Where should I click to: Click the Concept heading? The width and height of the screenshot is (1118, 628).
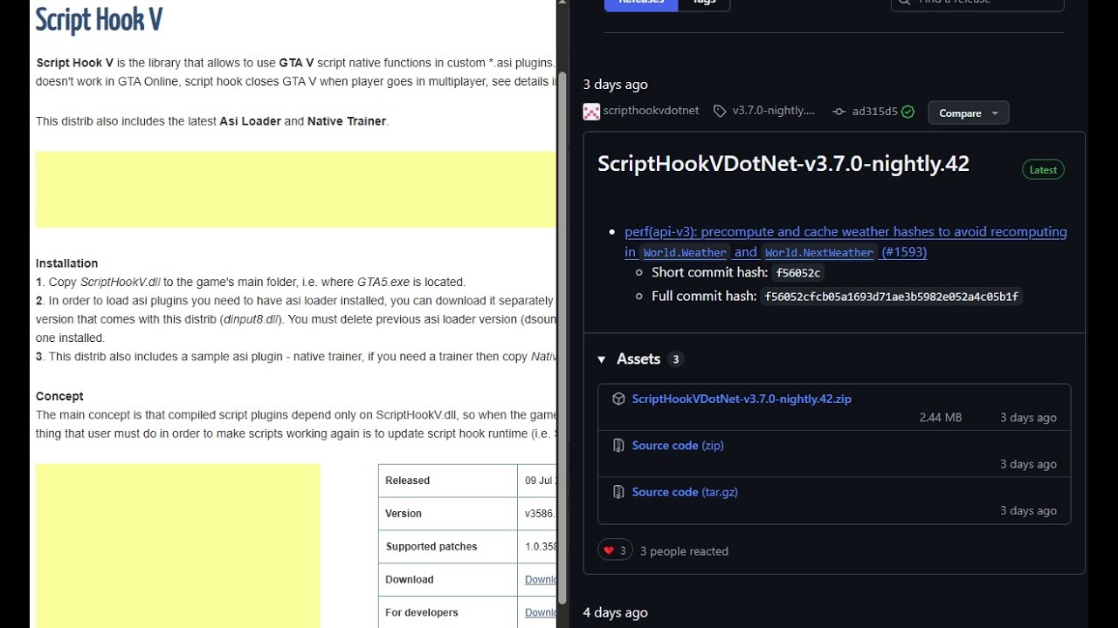point(59,396)
